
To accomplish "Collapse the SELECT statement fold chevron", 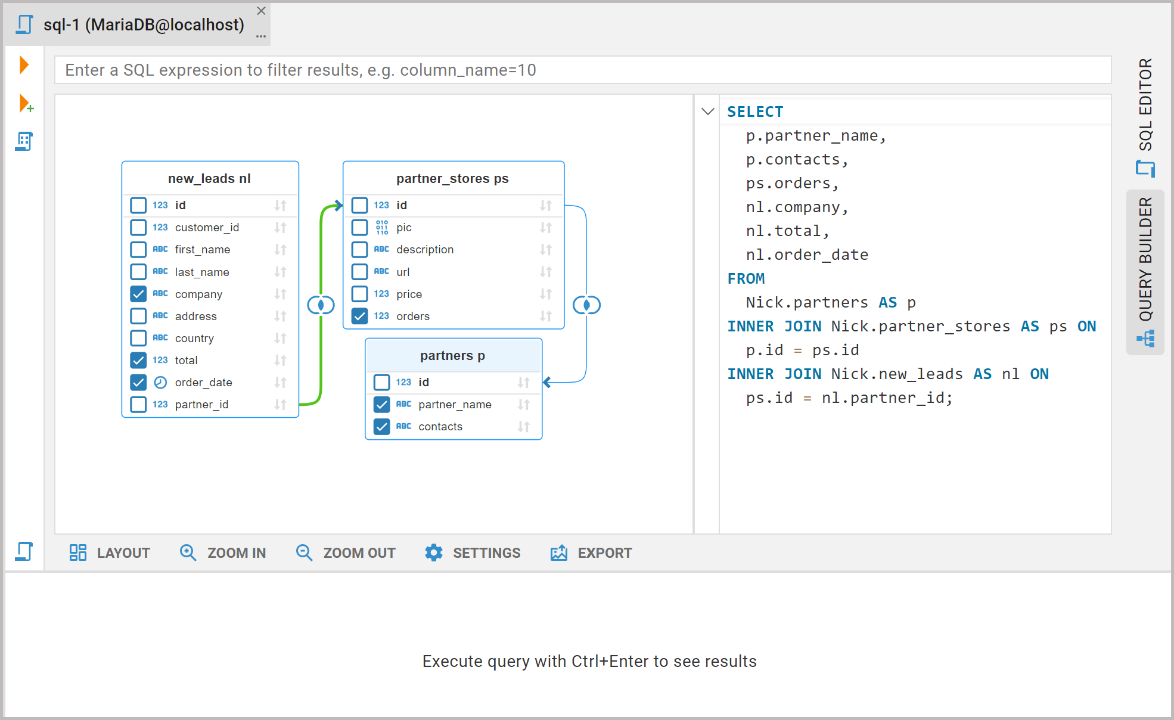I will [707, 111].
